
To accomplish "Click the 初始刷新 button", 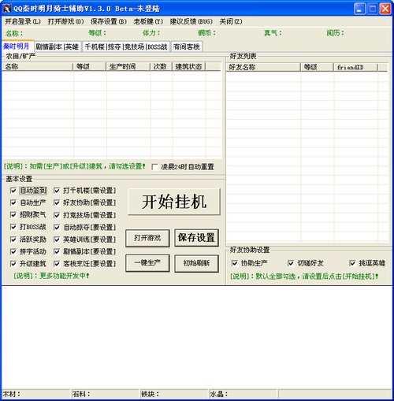I will 196,263.
